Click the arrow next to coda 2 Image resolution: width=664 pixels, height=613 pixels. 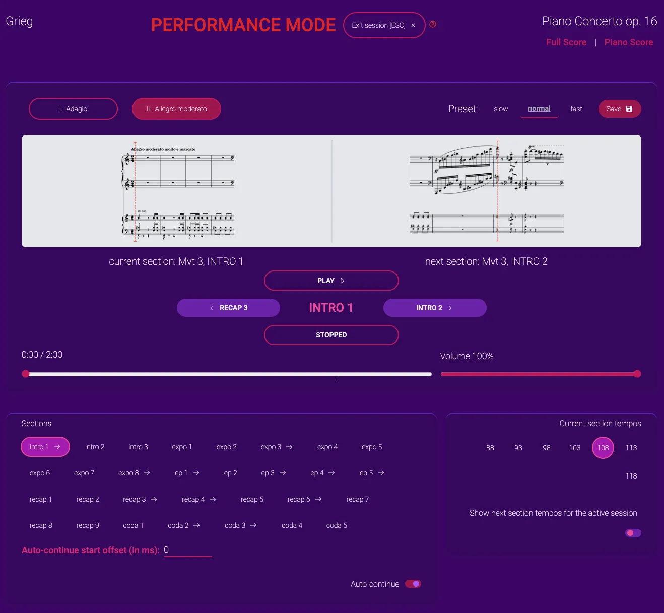196,525
